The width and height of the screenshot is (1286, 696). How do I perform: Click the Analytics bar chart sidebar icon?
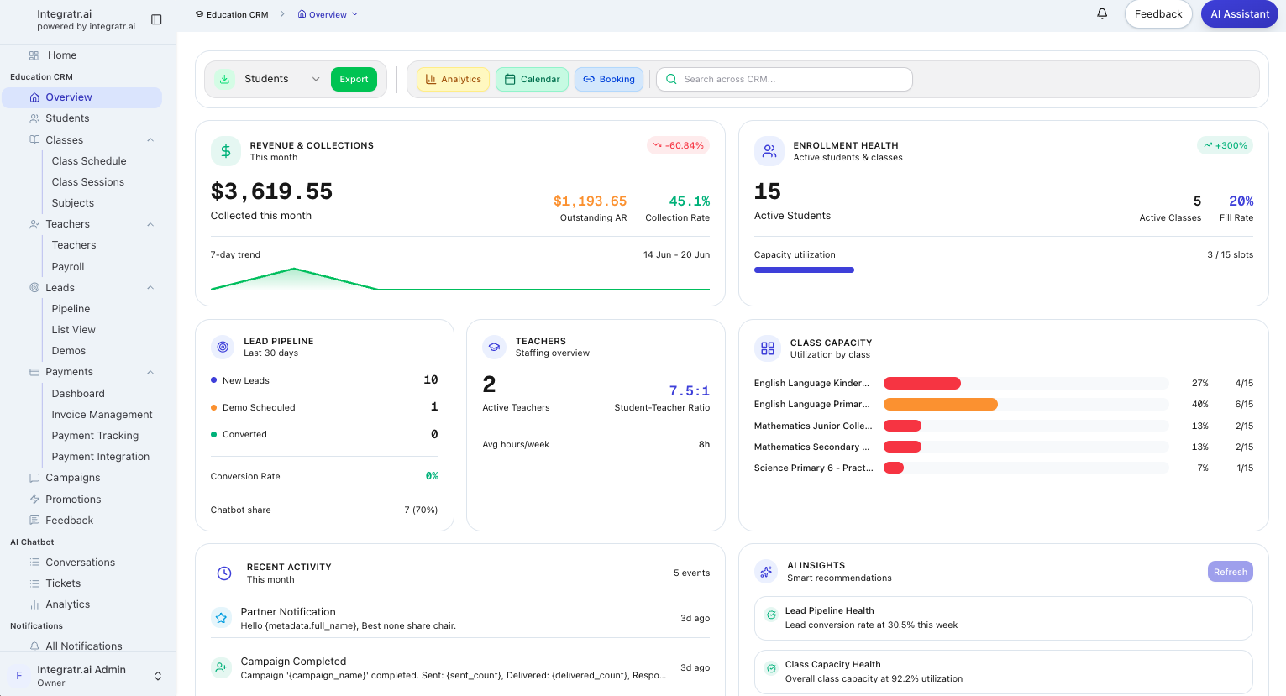[x=34, y=604]
